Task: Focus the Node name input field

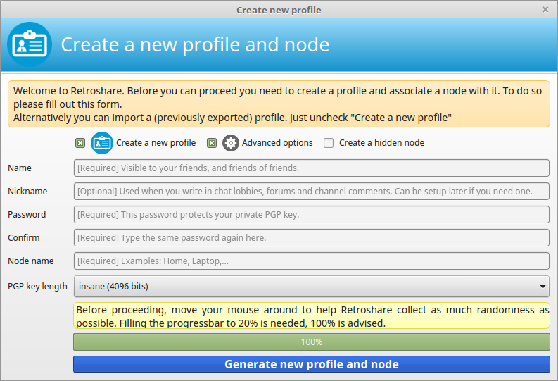Action: coord(312,261)
